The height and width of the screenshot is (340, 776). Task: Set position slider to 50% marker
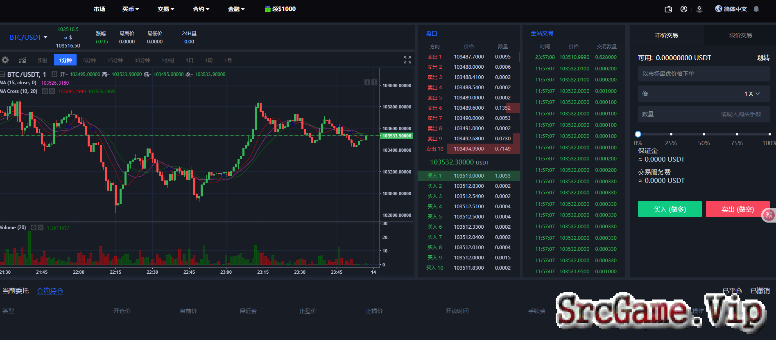(x=704, y=134)
